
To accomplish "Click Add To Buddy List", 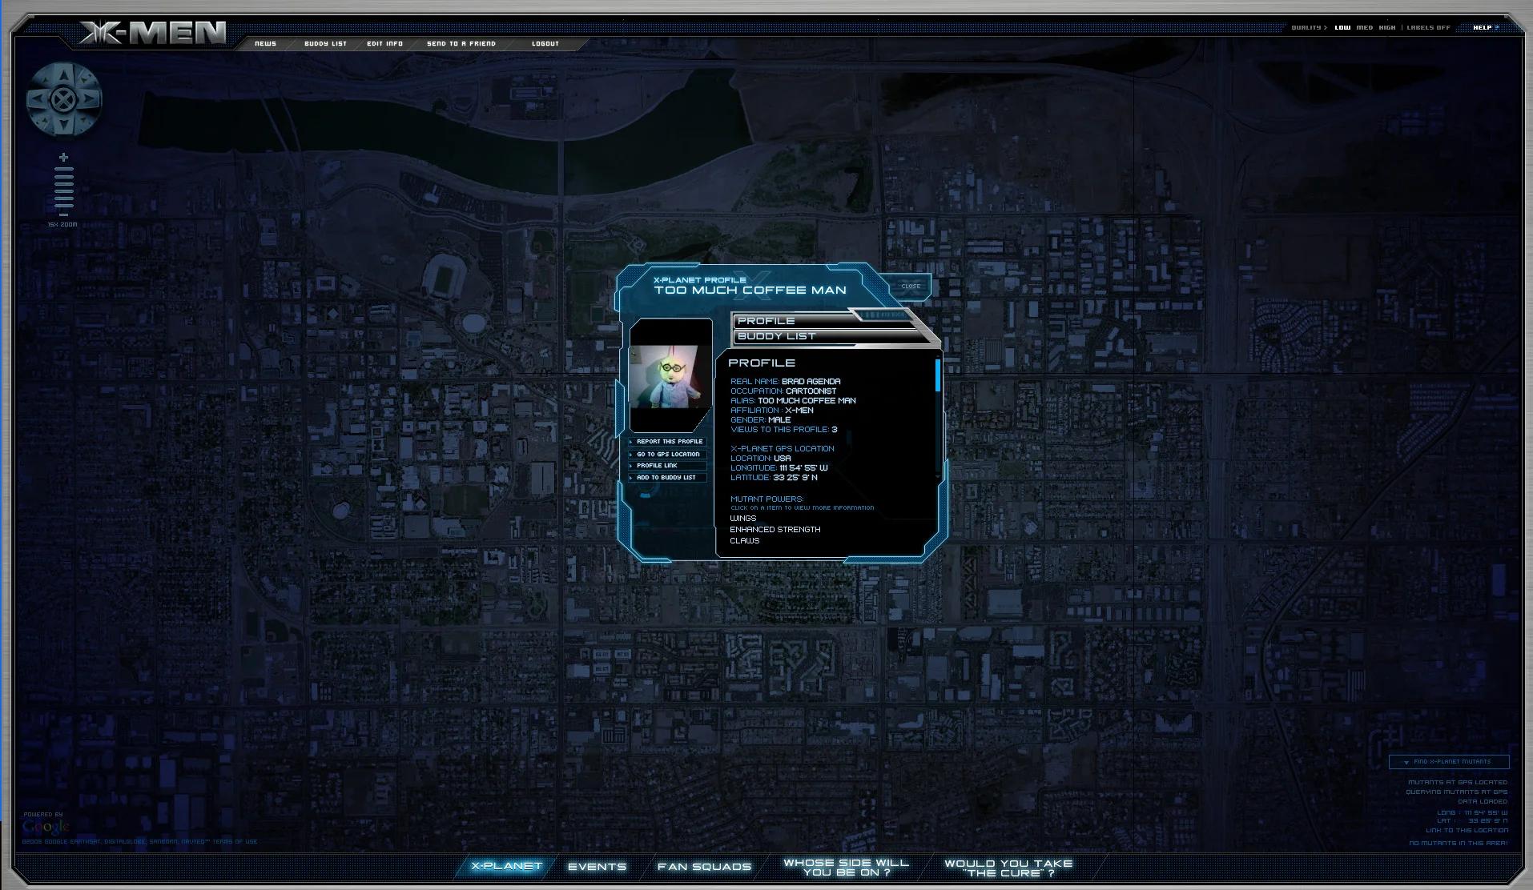I will tap(666, 477).
